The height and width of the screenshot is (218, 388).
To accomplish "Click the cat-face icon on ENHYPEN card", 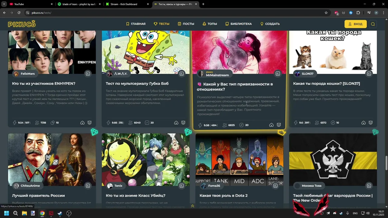I will point(89,123).
